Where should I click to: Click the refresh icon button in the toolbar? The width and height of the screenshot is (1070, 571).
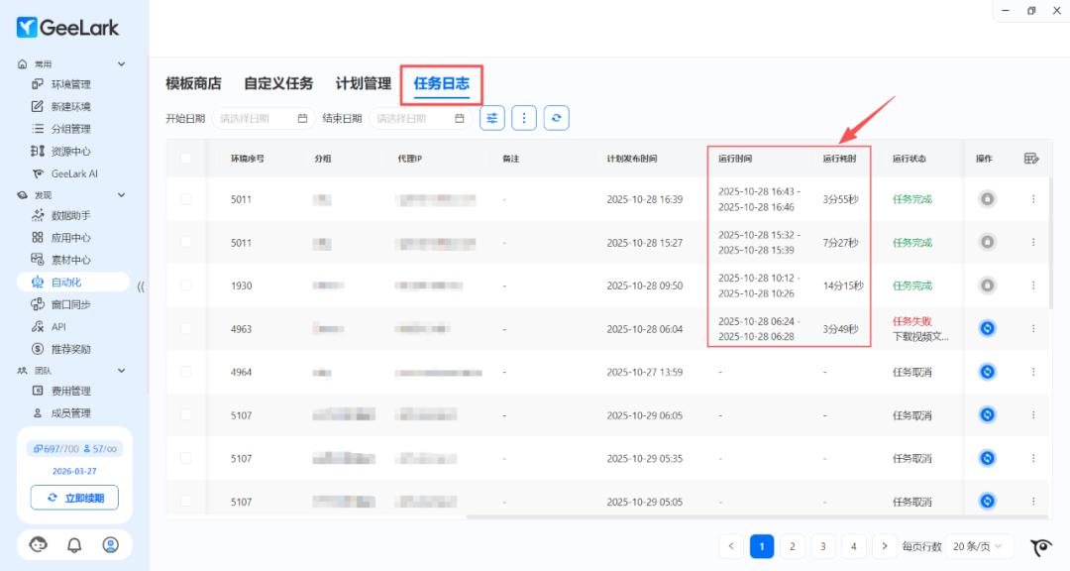[556, 118]
